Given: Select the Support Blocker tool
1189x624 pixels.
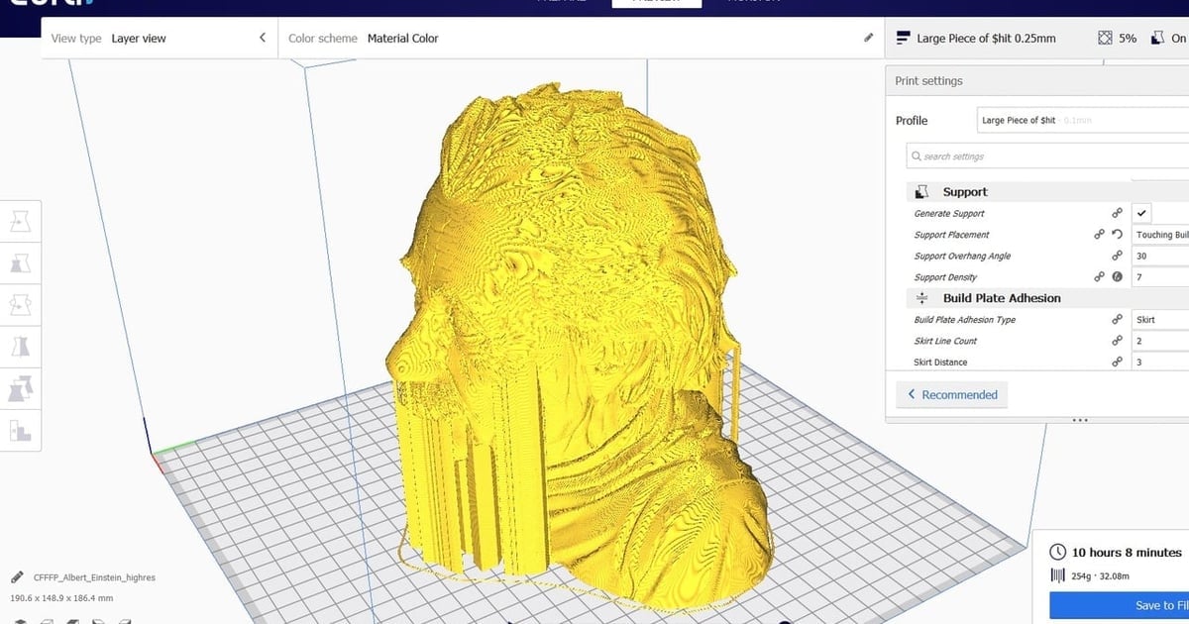Looking at the screenshot, I should (x=21, y=431).
